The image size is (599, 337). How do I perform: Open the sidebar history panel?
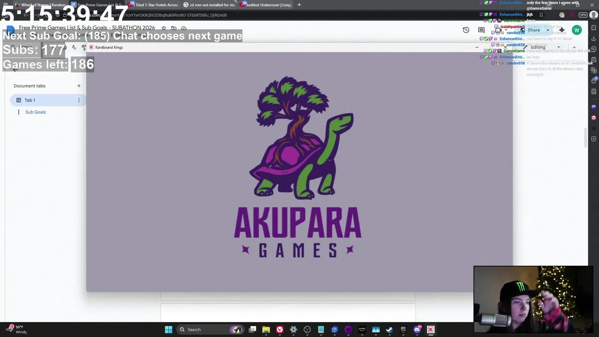tap(593, 49)
